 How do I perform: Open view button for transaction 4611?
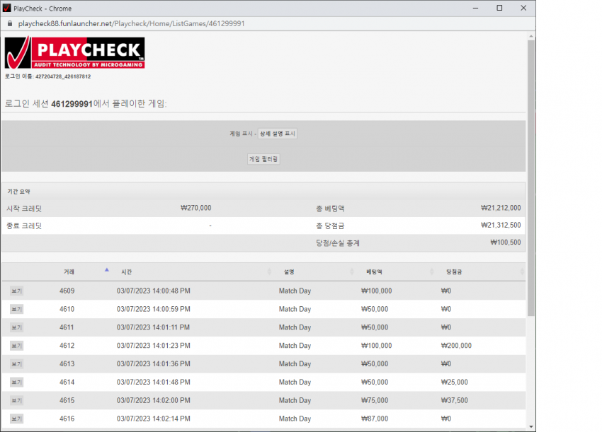(x=16, y=327)
